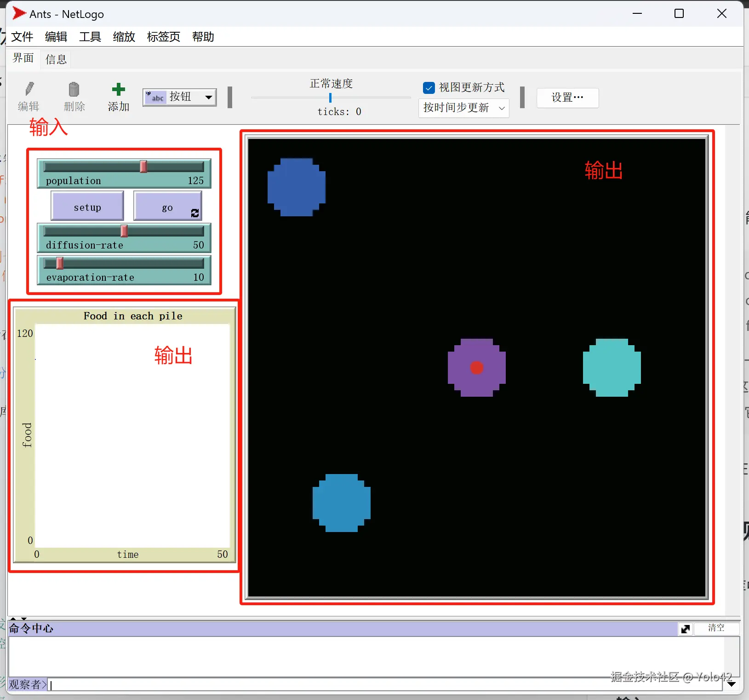Open the command history dropdown arrow
This screenshot has height=700, width=749.
732,684
